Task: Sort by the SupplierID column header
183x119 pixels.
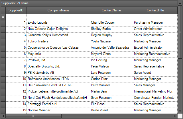Action: (16, 10)
